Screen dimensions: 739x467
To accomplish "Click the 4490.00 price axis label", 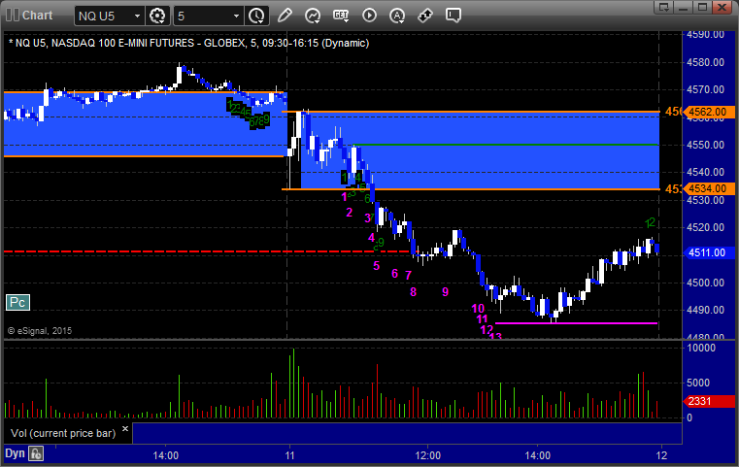I will pos(705,310).
